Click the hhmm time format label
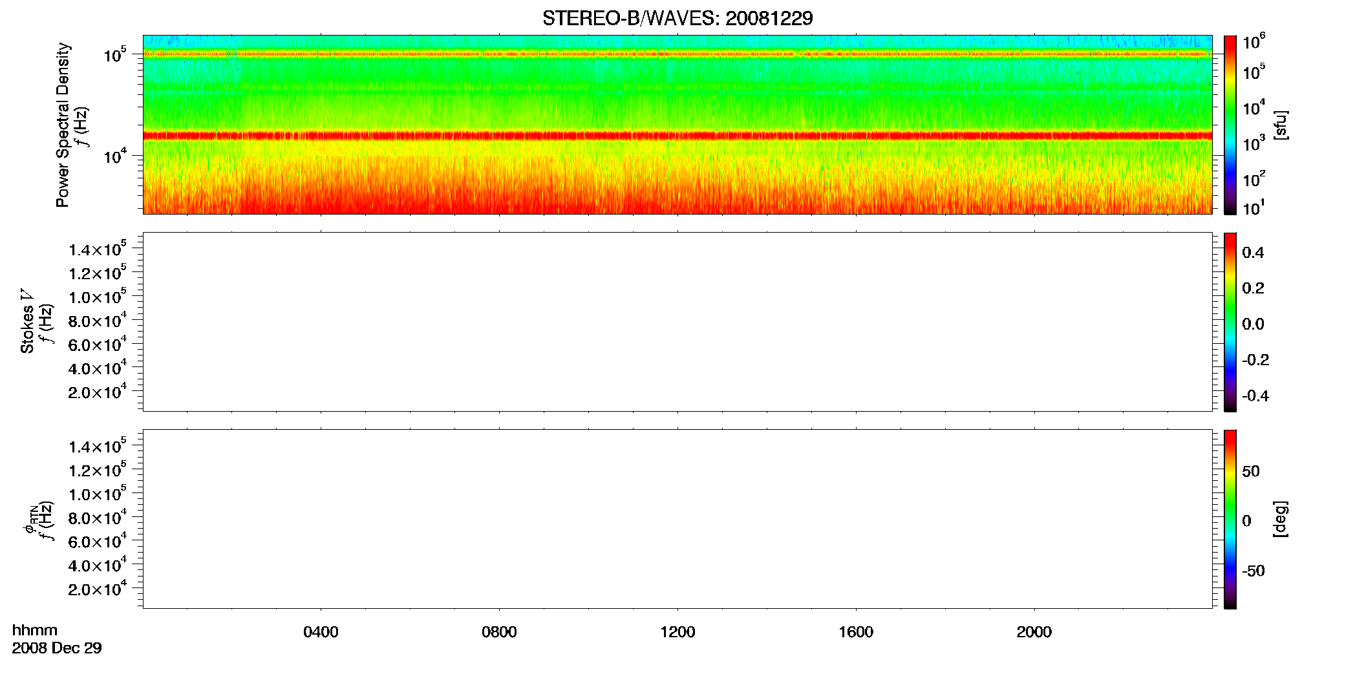The image size is (1355, 698). 35,631
